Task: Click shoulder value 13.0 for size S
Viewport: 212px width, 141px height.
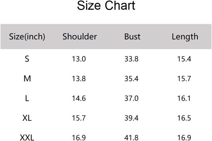Action: point(79,59)
